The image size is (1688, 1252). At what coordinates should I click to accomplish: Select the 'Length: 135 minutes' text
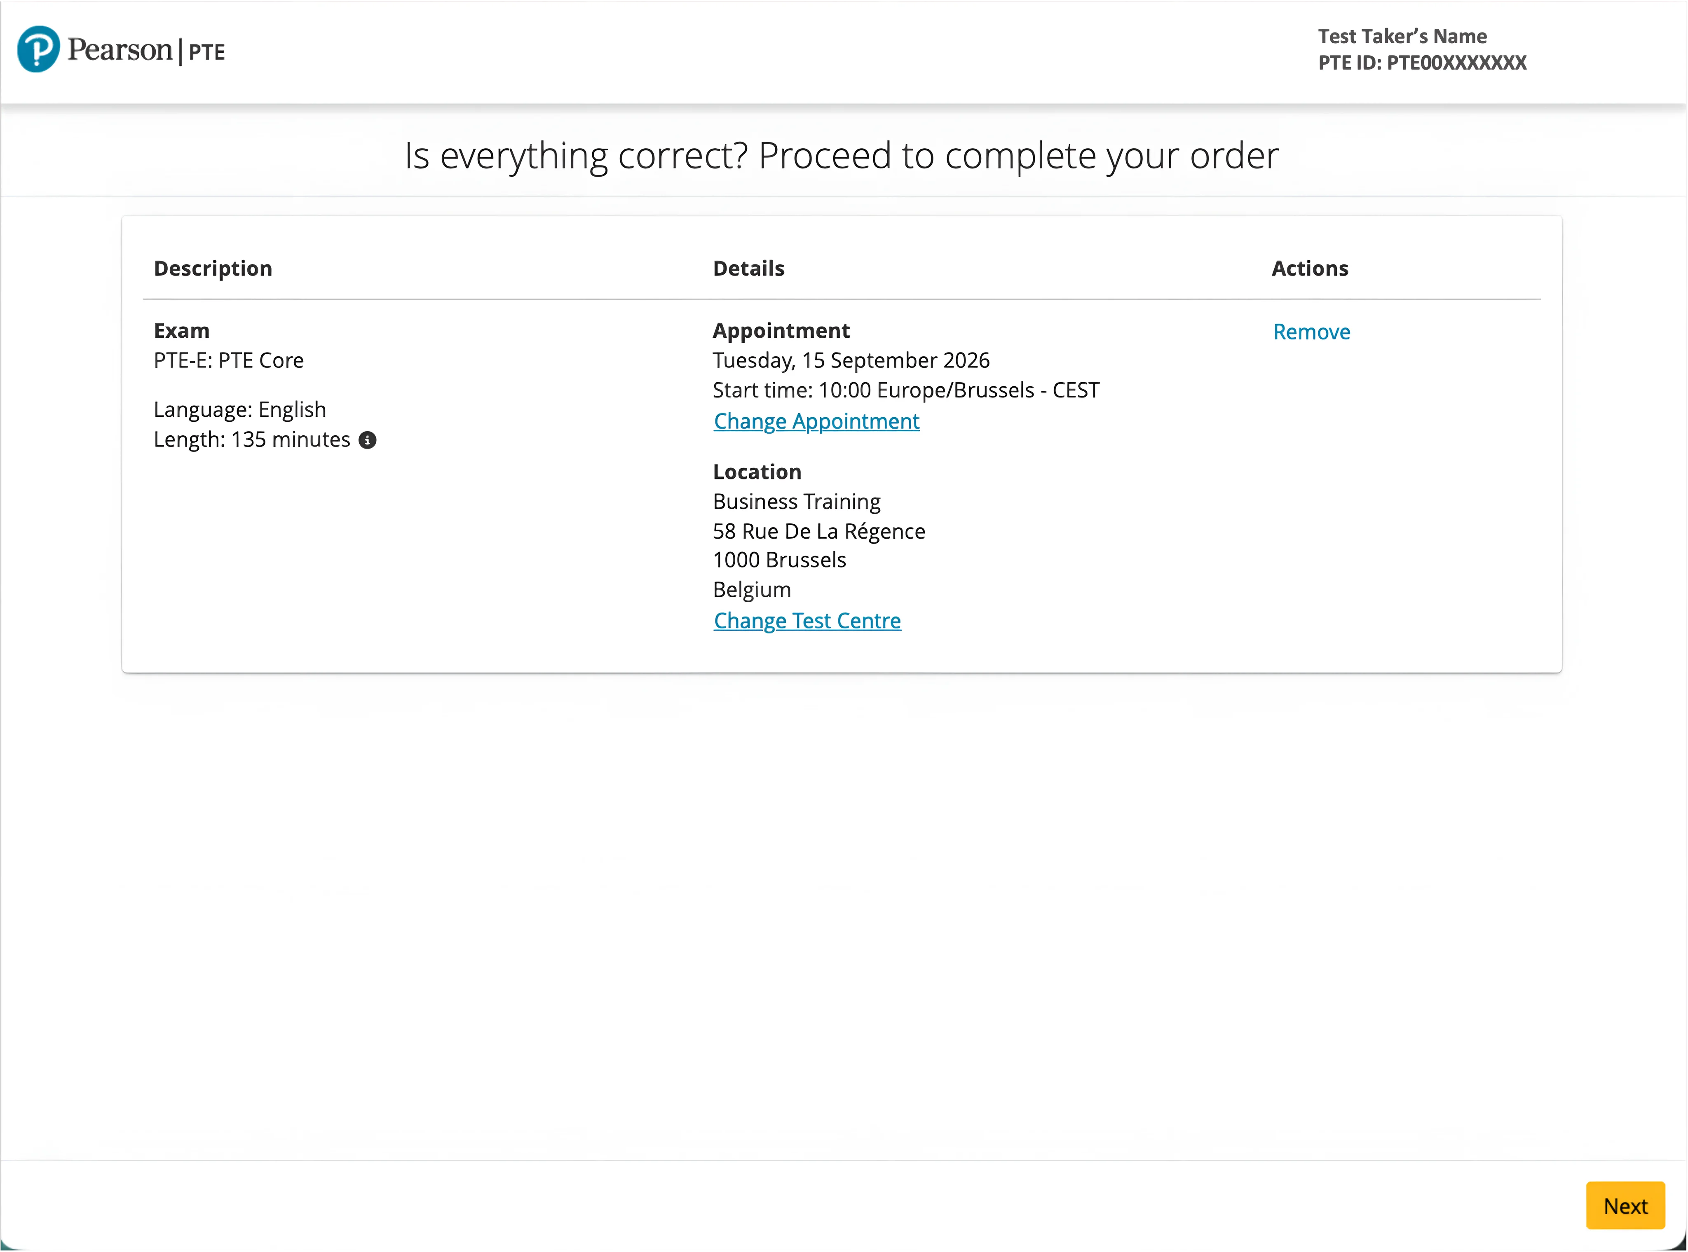click(252, 440)
